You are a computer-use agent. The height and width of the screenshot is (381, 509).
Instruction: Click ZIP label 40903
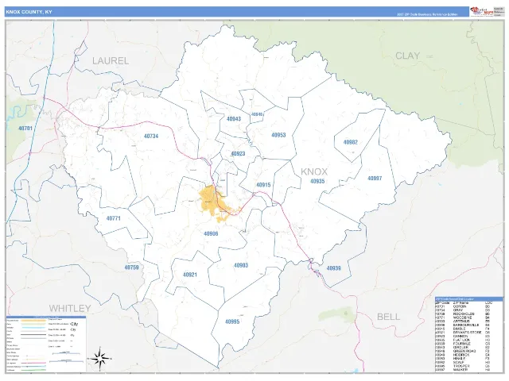[x=240, y=265]
